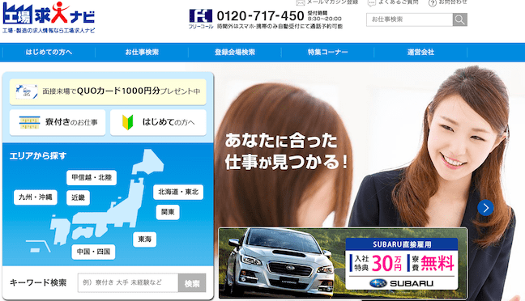The image size is (525, 301).
Task: Advance slideshow with the right arrow
Action: 485,208
